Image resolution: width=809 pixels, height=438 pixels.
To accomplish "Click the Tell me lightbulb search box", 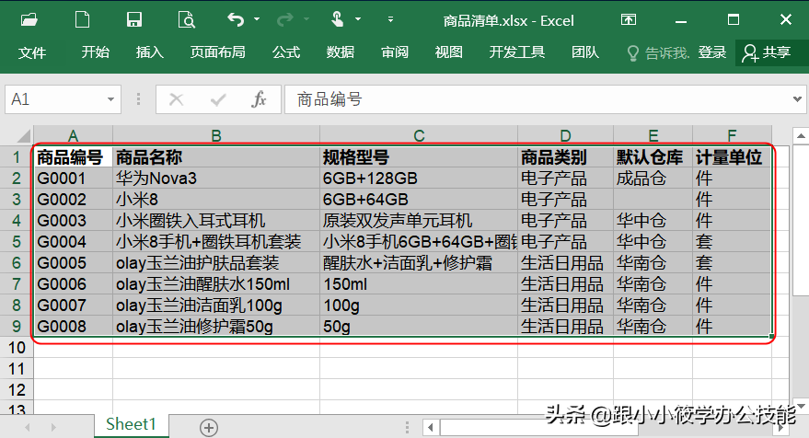I will (658, 52).
